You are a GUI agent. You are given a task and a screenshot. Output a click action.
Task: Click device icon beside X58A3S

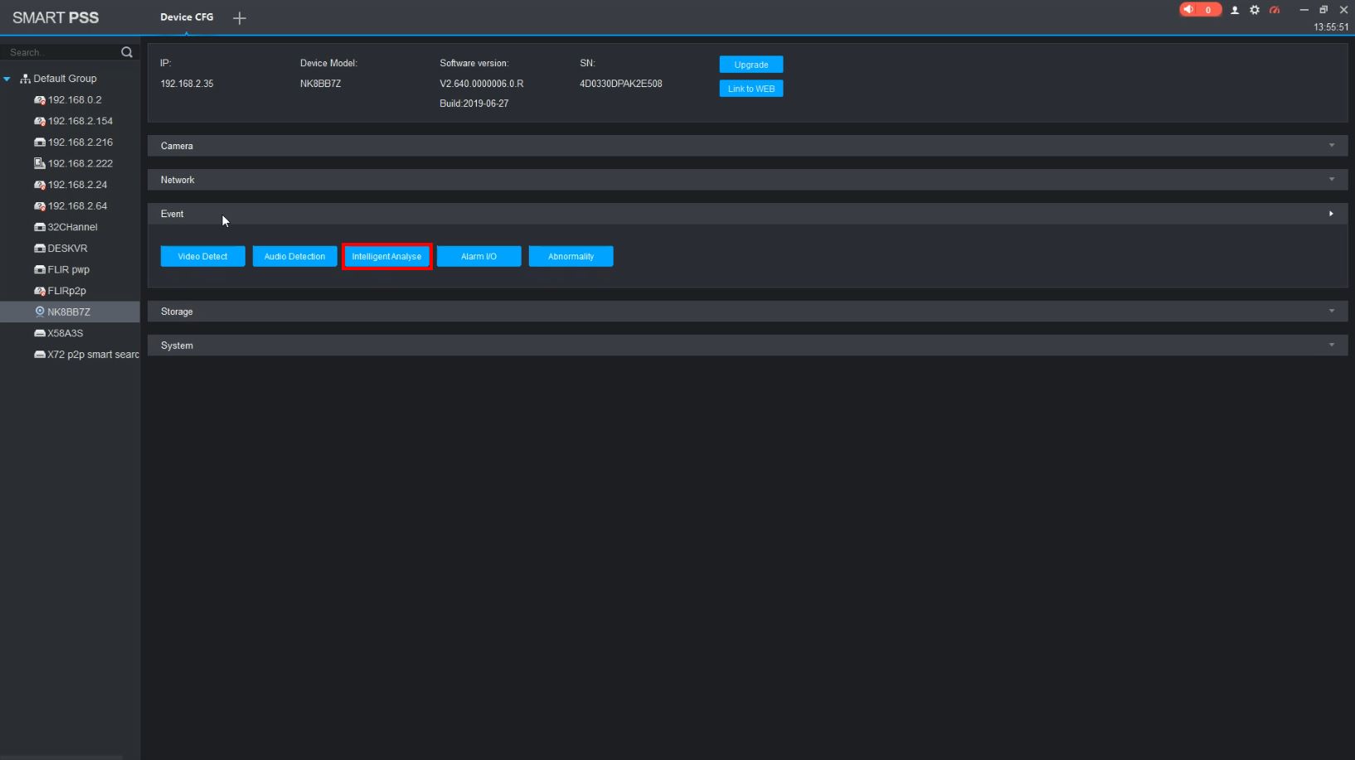tap(39, 333)
